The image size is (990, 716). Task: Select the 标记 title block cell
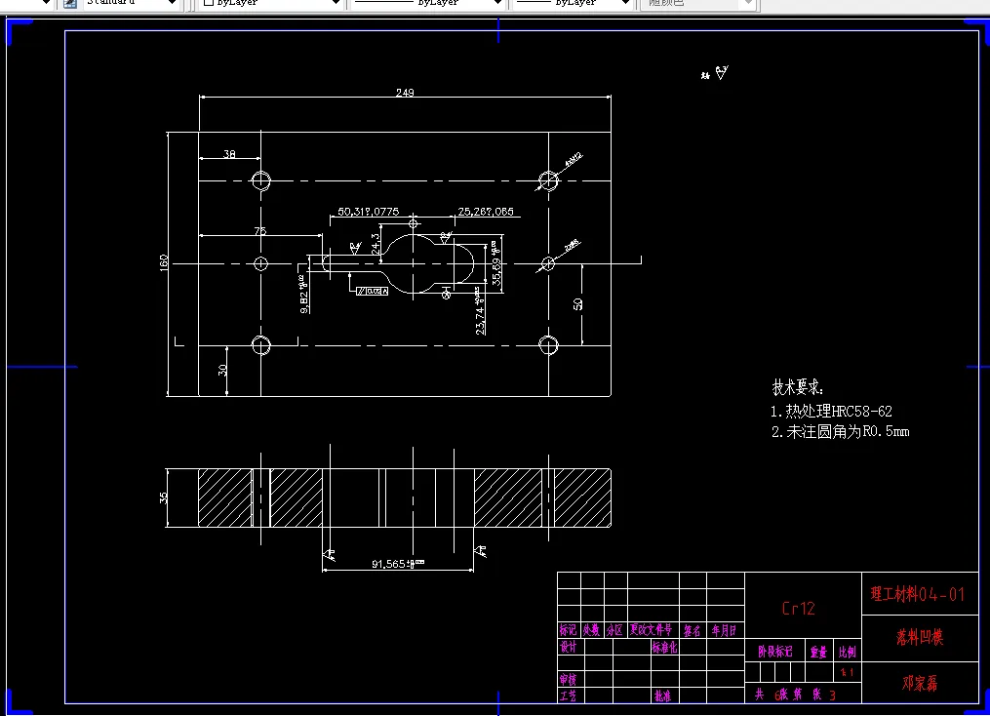(x=569, y=630)
